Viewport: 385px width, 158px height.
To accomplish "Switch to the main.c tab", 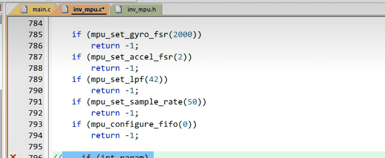I will (x=41, y=10).
